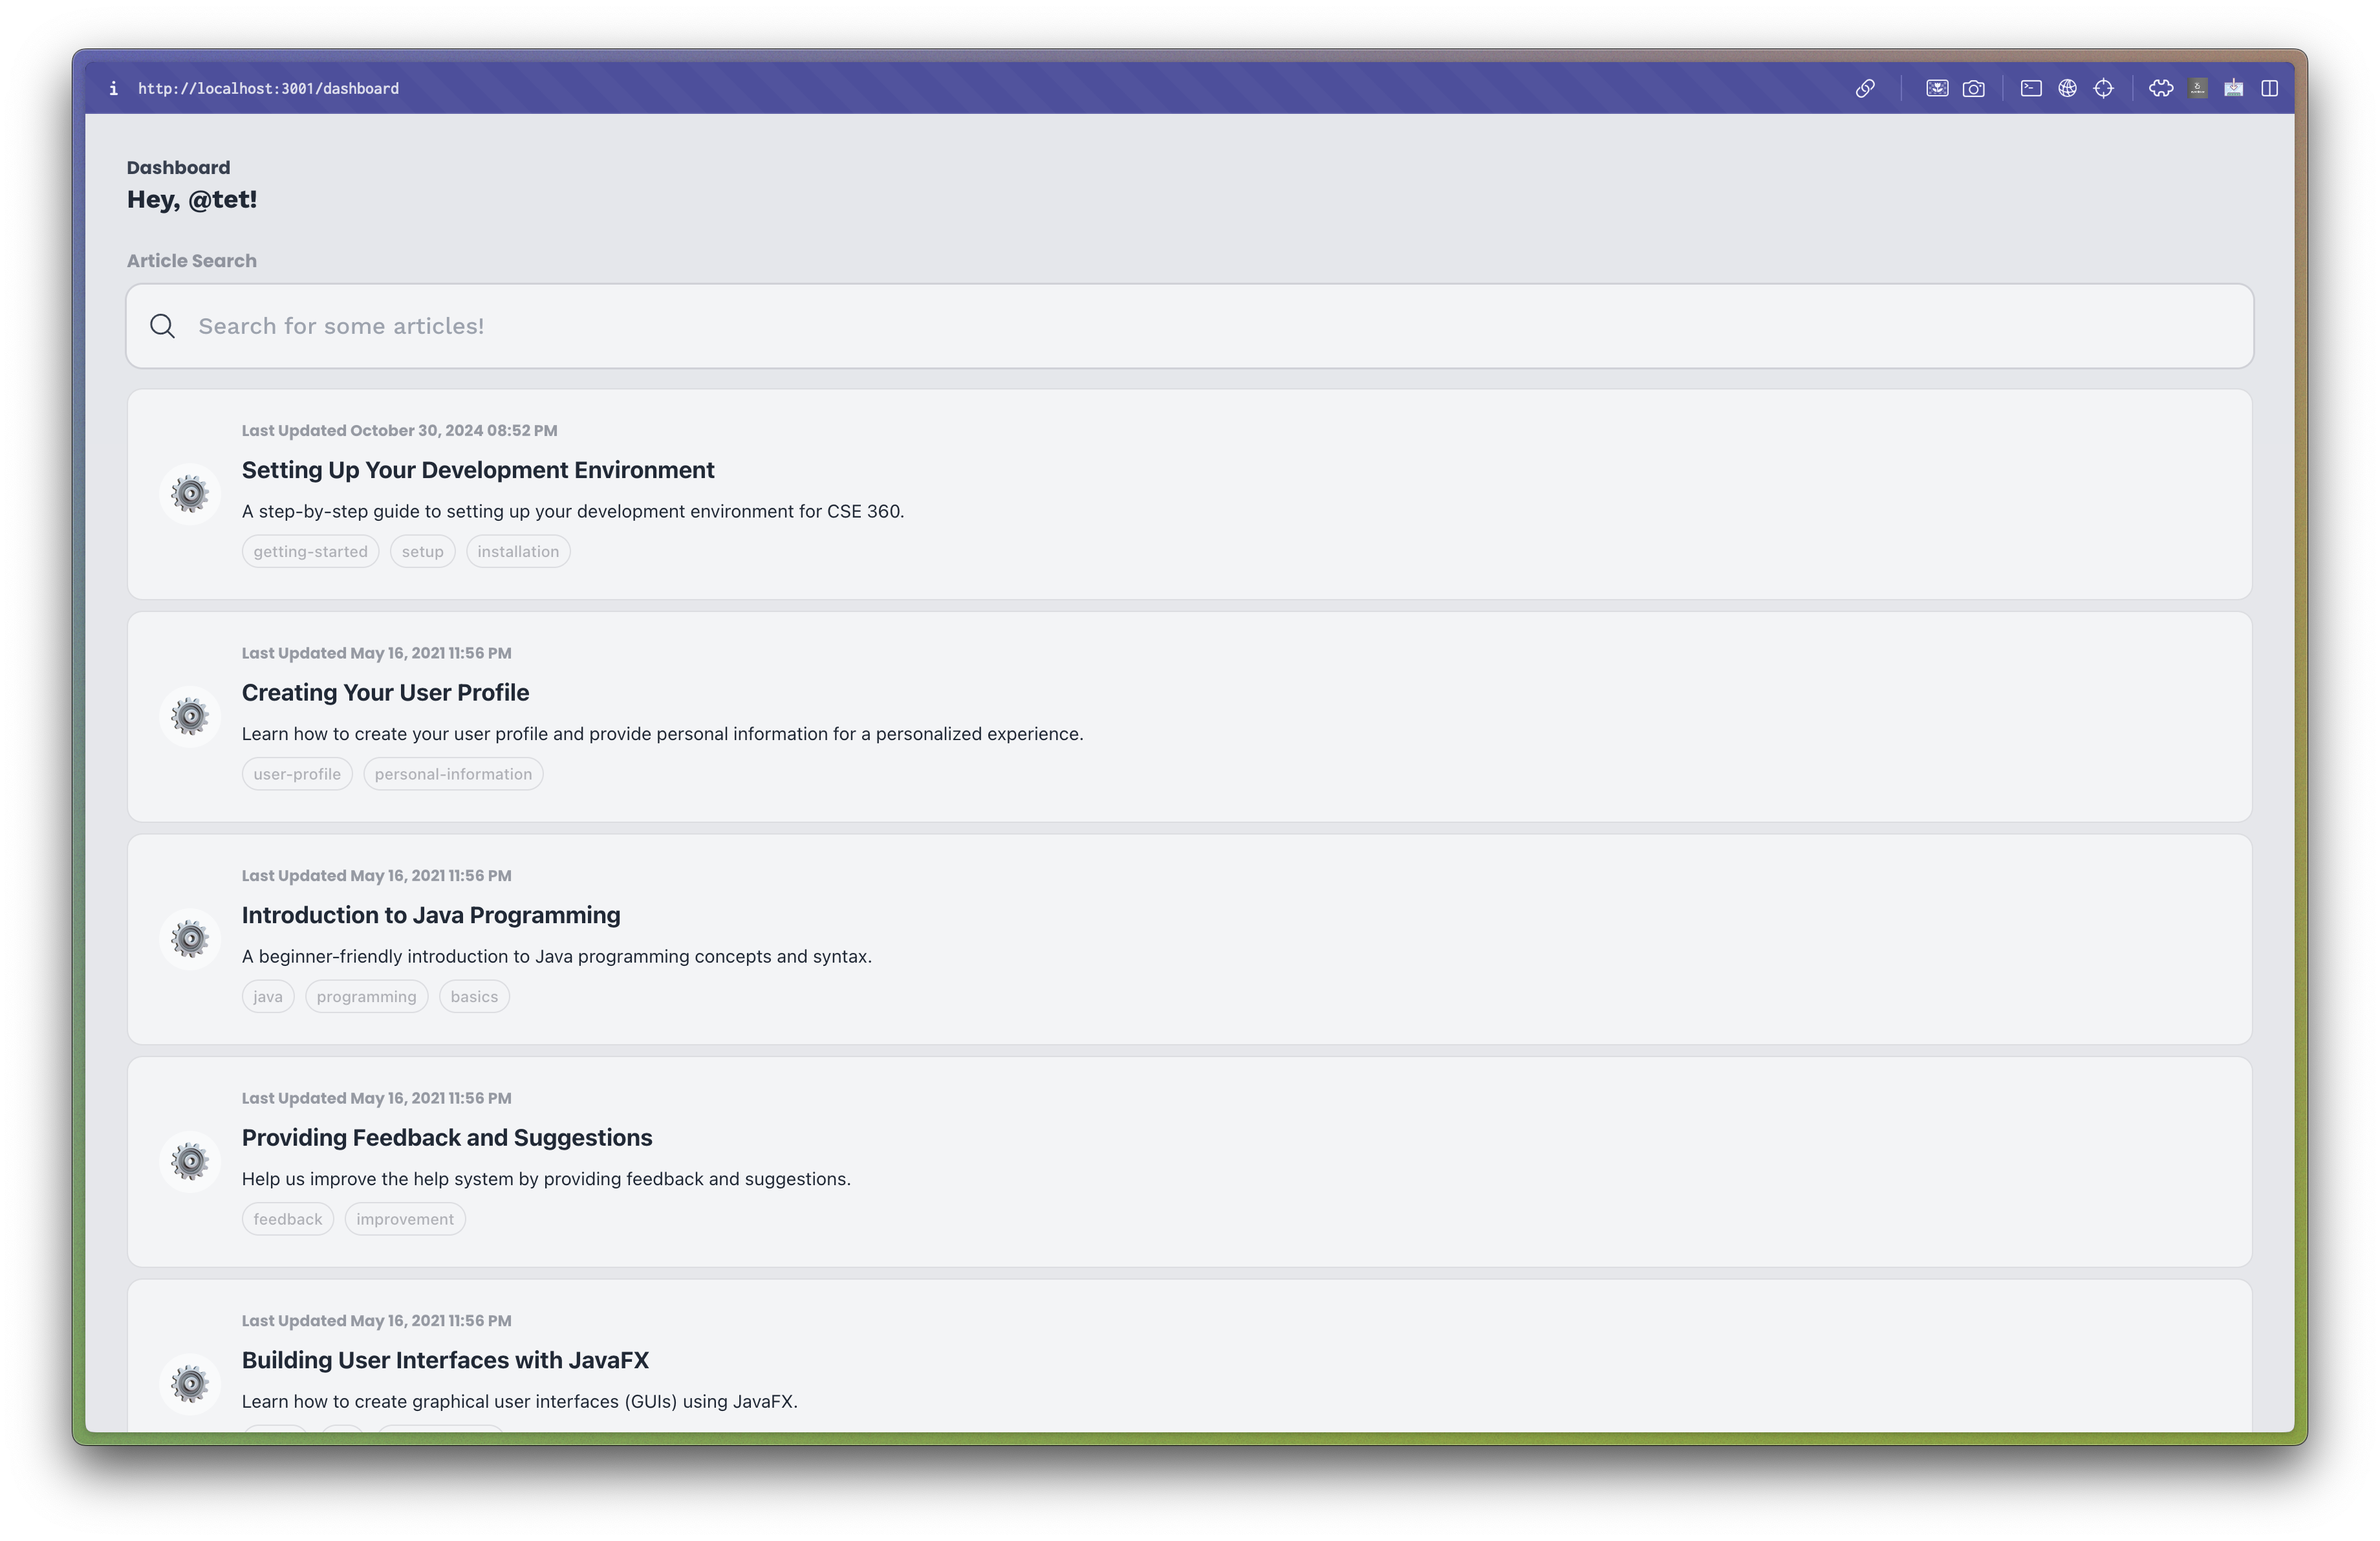
Task: Take a screenshot with the camera icon
Action: pos(1973,88)
